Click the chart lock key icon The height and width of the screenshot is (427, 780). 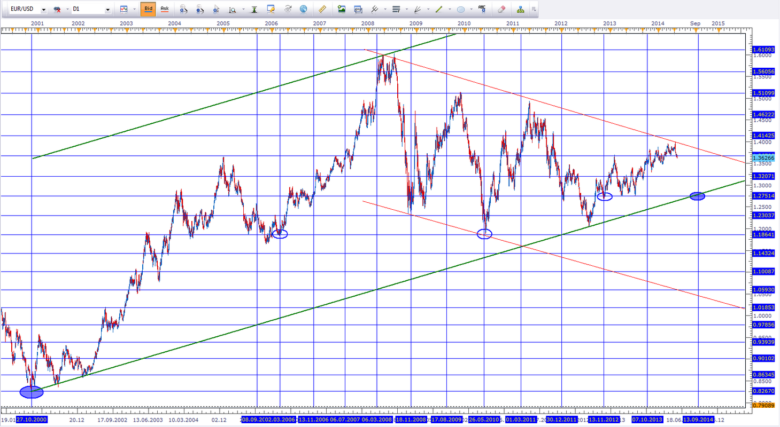tap(271, 9)
